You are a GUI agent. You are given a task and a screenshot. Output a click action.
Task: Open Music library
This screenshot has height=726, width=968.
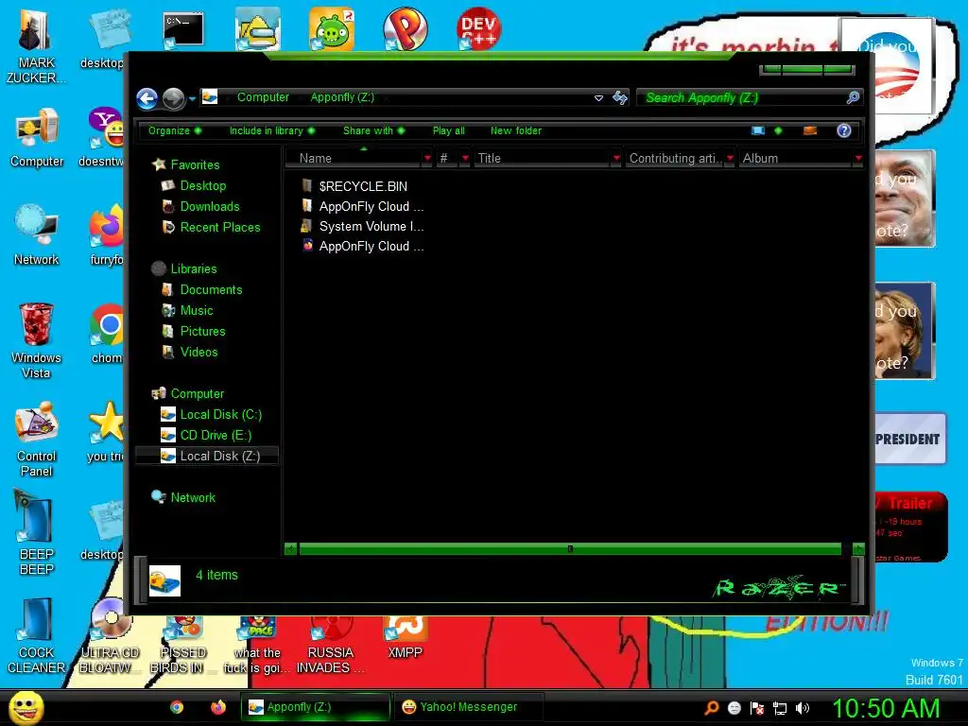pyautogui.click(x=197, y=310)
